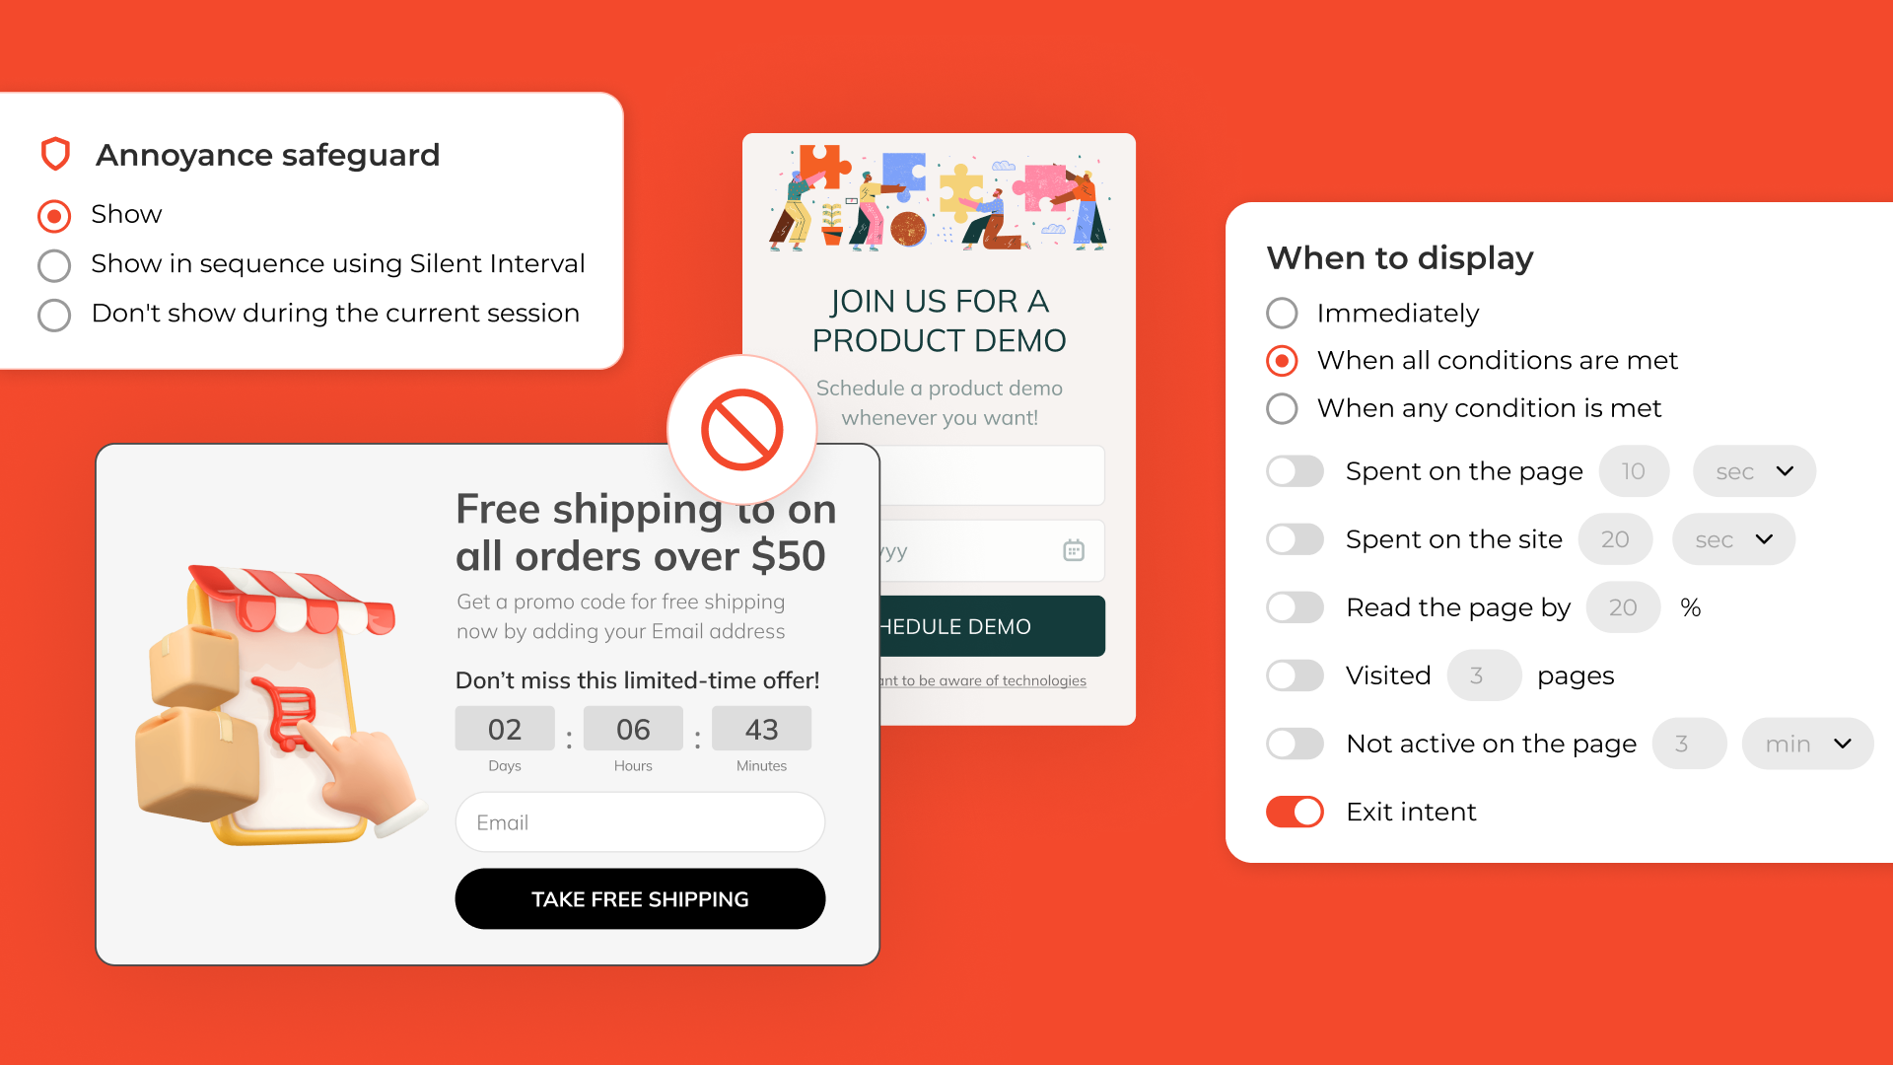Click the countdown timer days display
This screenshot has height=1065, width=1893.
(x=505, y=728)
